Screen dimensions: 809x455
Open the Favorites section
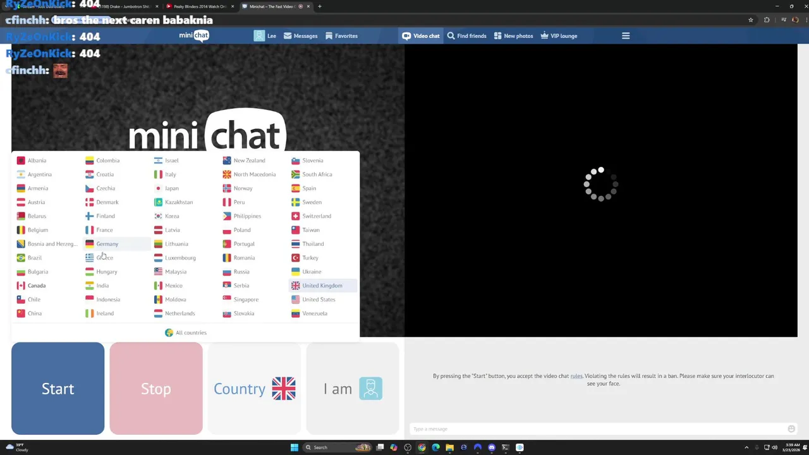(341, 36)
